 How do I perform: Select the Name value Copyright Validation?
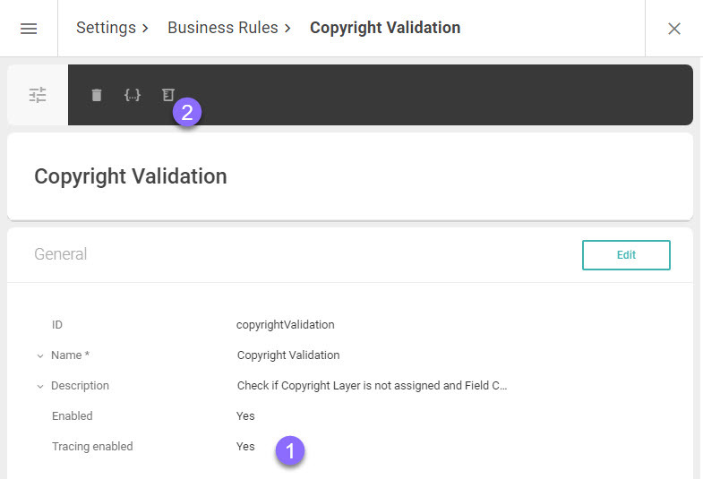click(x=288, y=355)
